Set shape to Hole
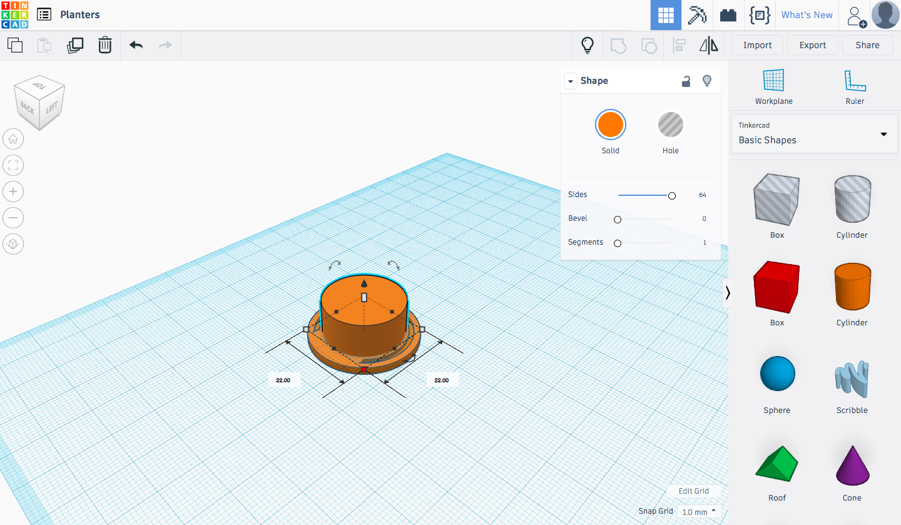The image size is (901, 525). click(x=670, y=125)
